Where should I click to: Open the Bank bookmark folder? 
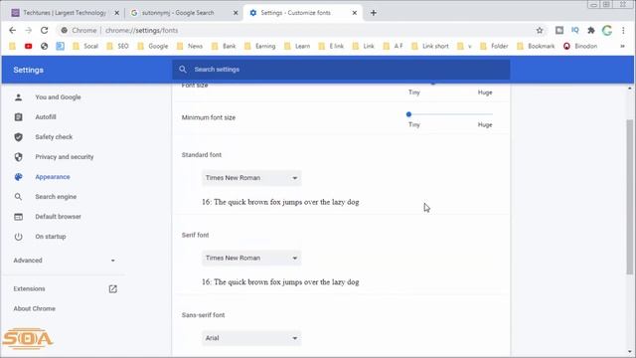coord(224,47)
